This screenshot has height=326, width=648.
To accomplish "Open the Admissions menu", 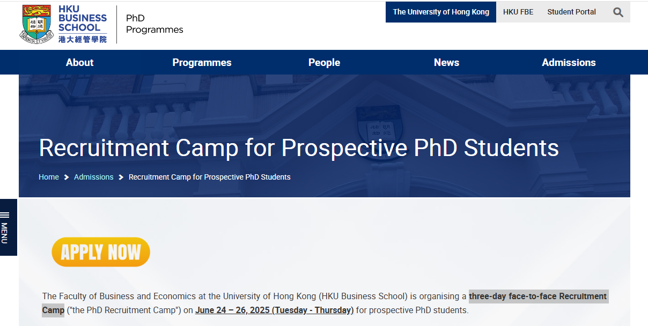I will (x=569, y=62).
